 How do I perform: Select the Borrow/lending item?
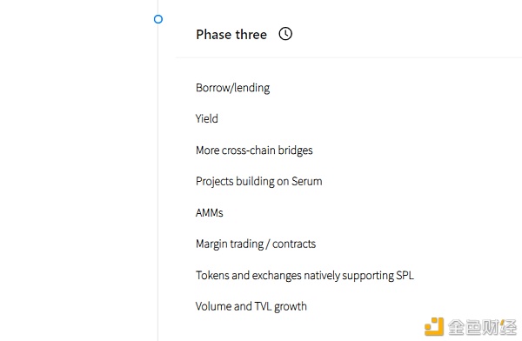232,88
